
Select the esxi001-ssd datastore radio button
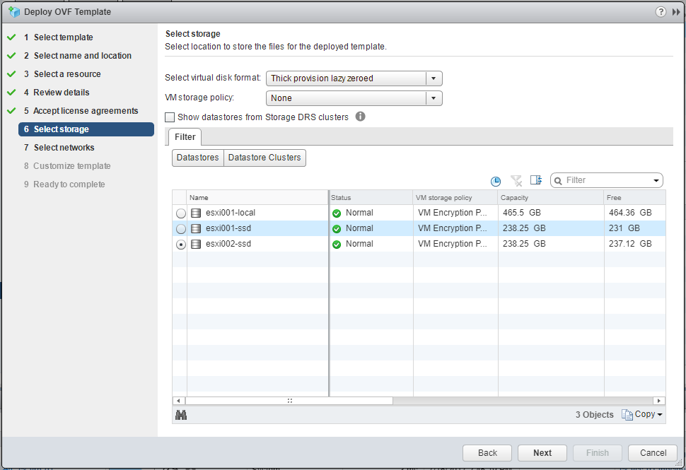(x=181, y=229)
